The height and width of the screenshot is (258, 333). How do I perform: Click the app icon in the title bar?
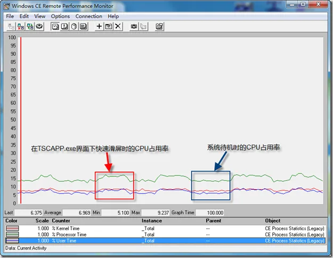point(6,6)
